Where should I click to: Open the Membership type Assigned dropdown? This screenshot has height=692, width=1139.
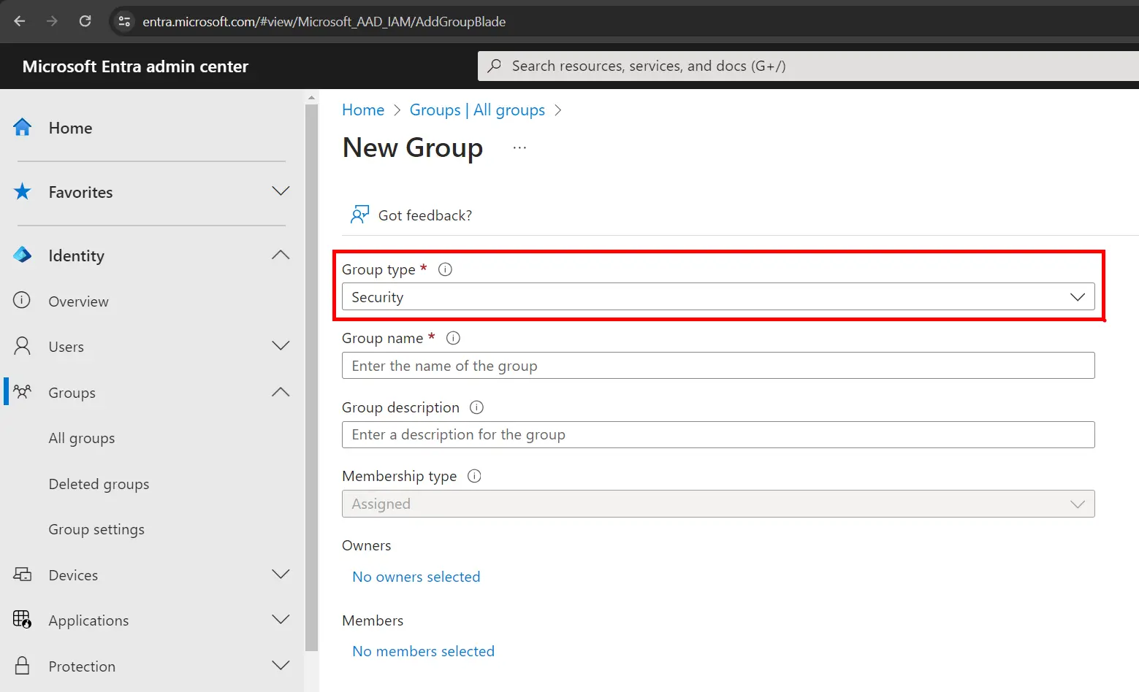tap(717, 504)
